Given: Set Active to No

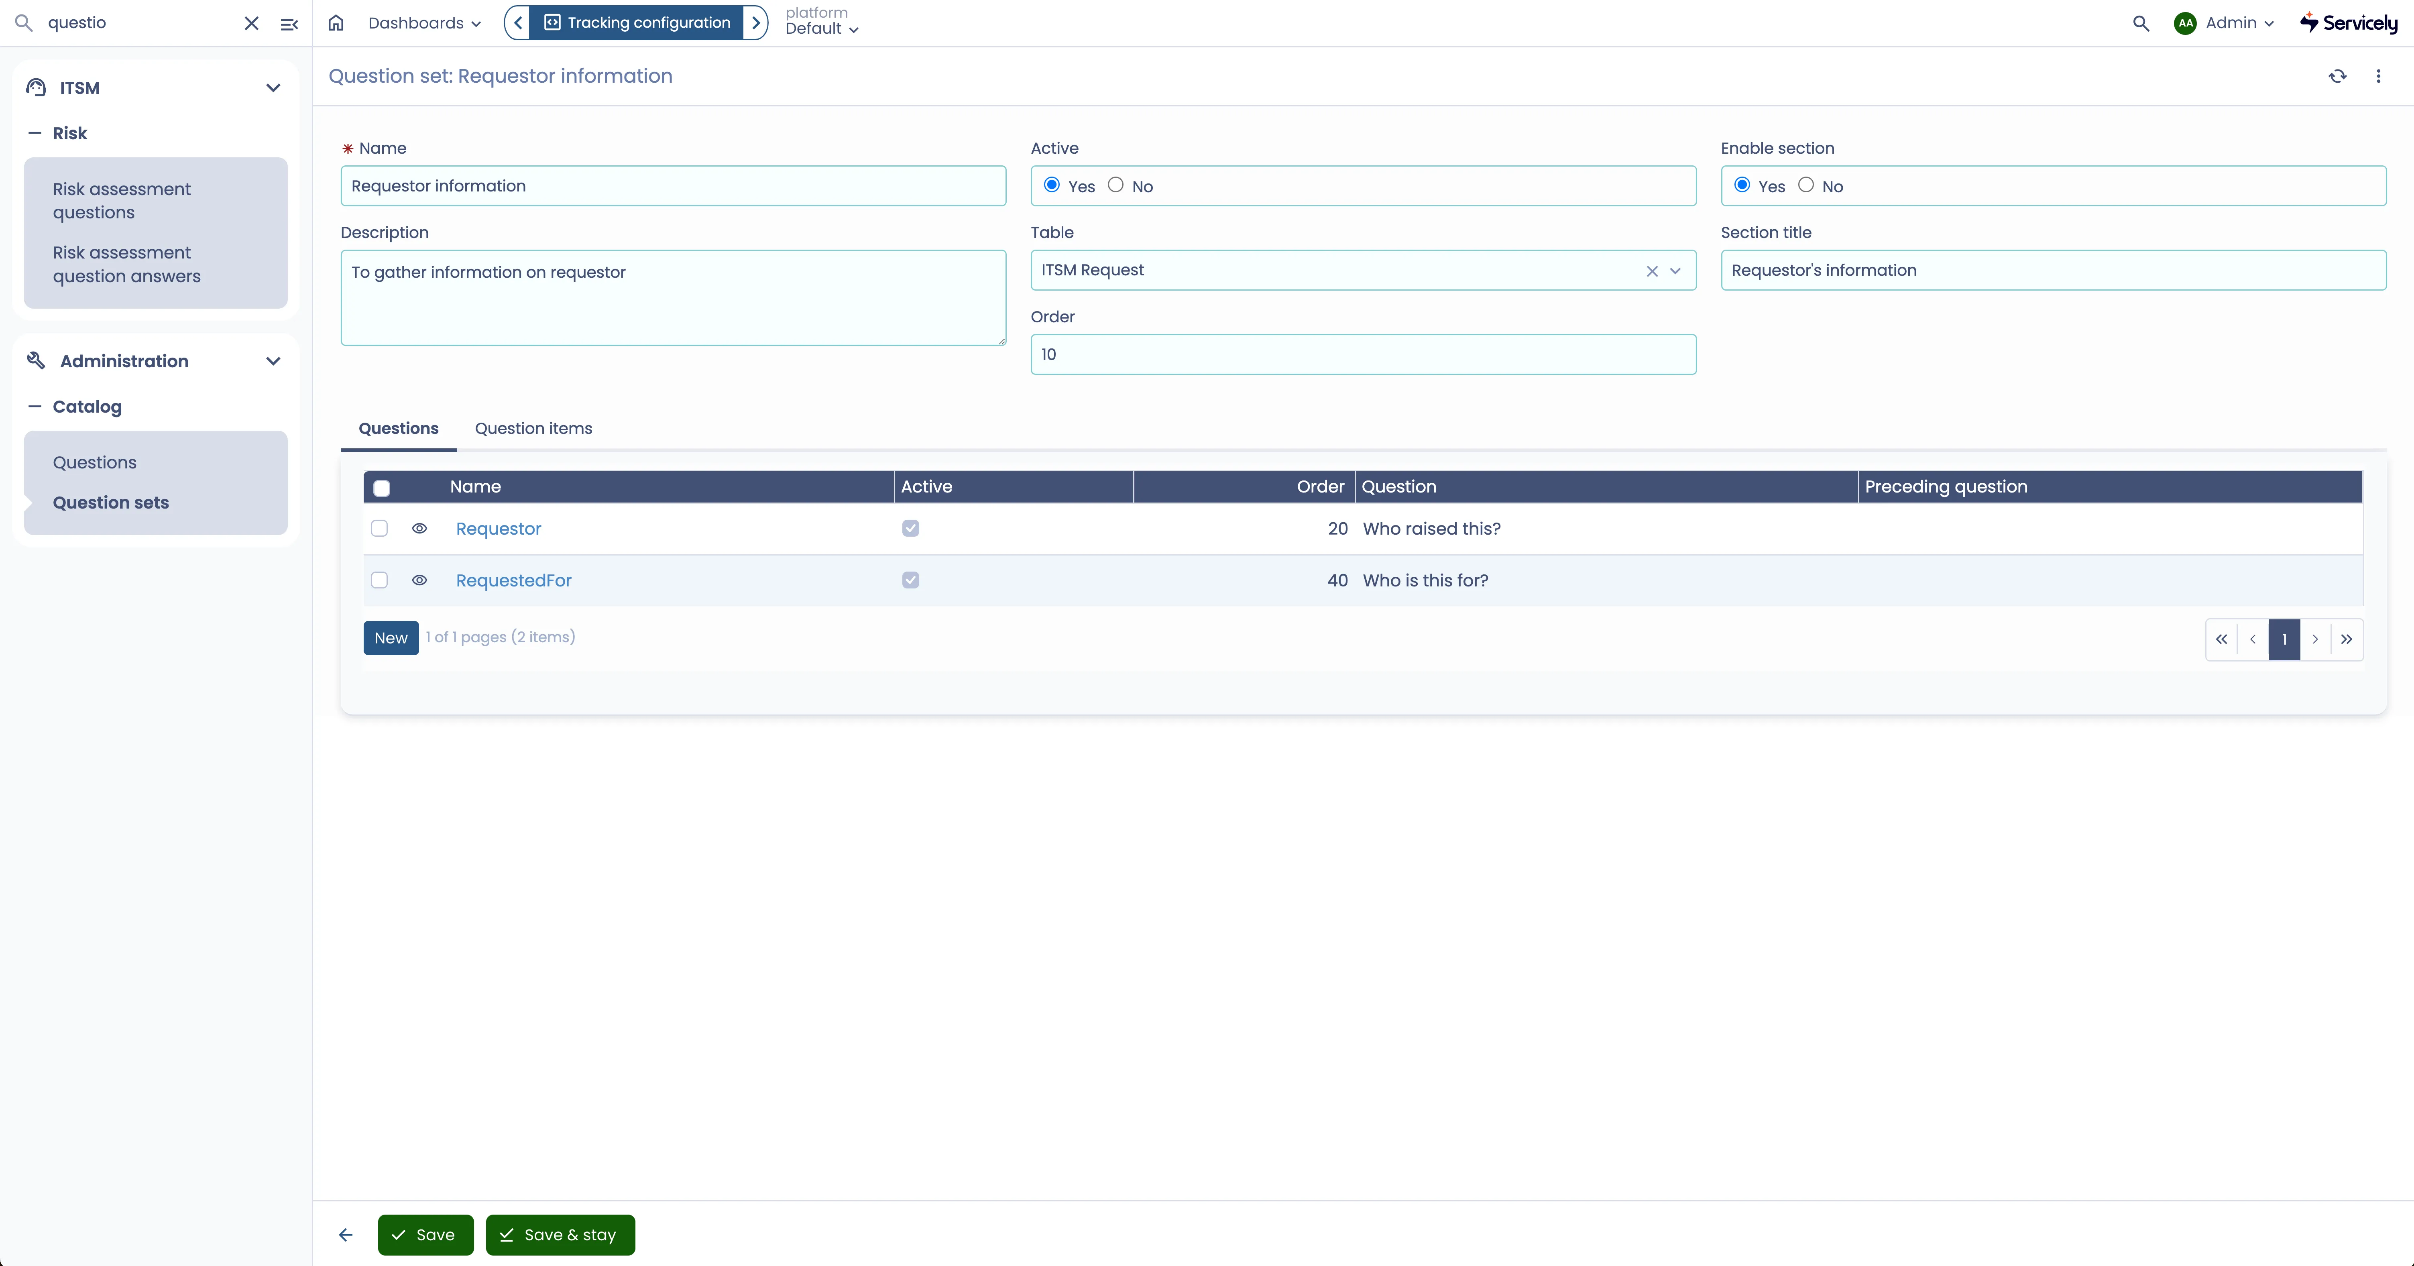Looking at the screenshot, I should pos(1115,185).
